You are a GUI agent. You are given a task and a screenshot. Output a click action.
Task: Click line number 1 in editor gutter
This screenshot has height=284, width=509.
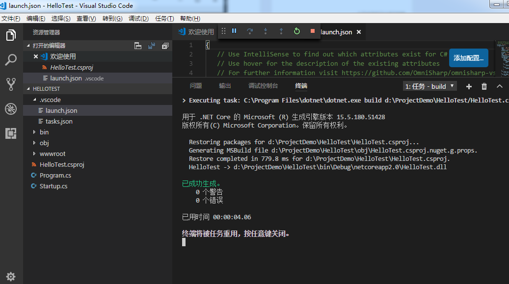(191, 45)
